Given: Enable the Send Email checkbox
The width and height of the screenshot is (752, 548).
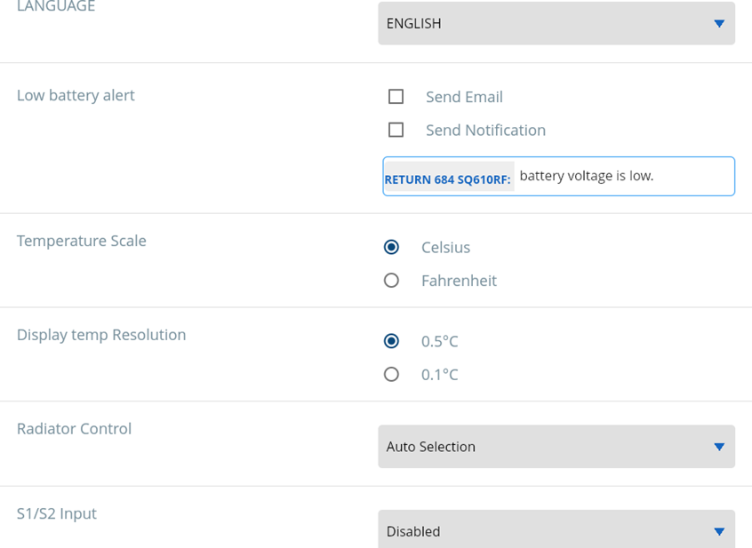Looking at the screenshot, I should click(x=396, y=97).
